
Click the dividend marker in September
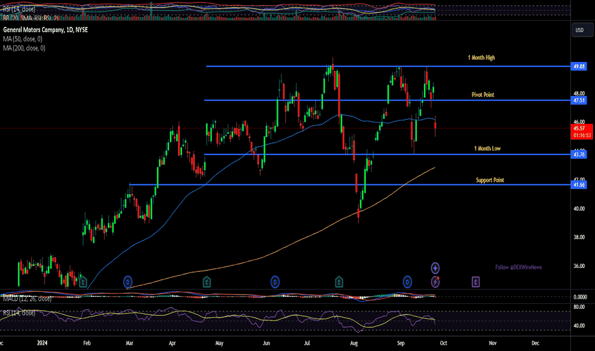[407, 282]
